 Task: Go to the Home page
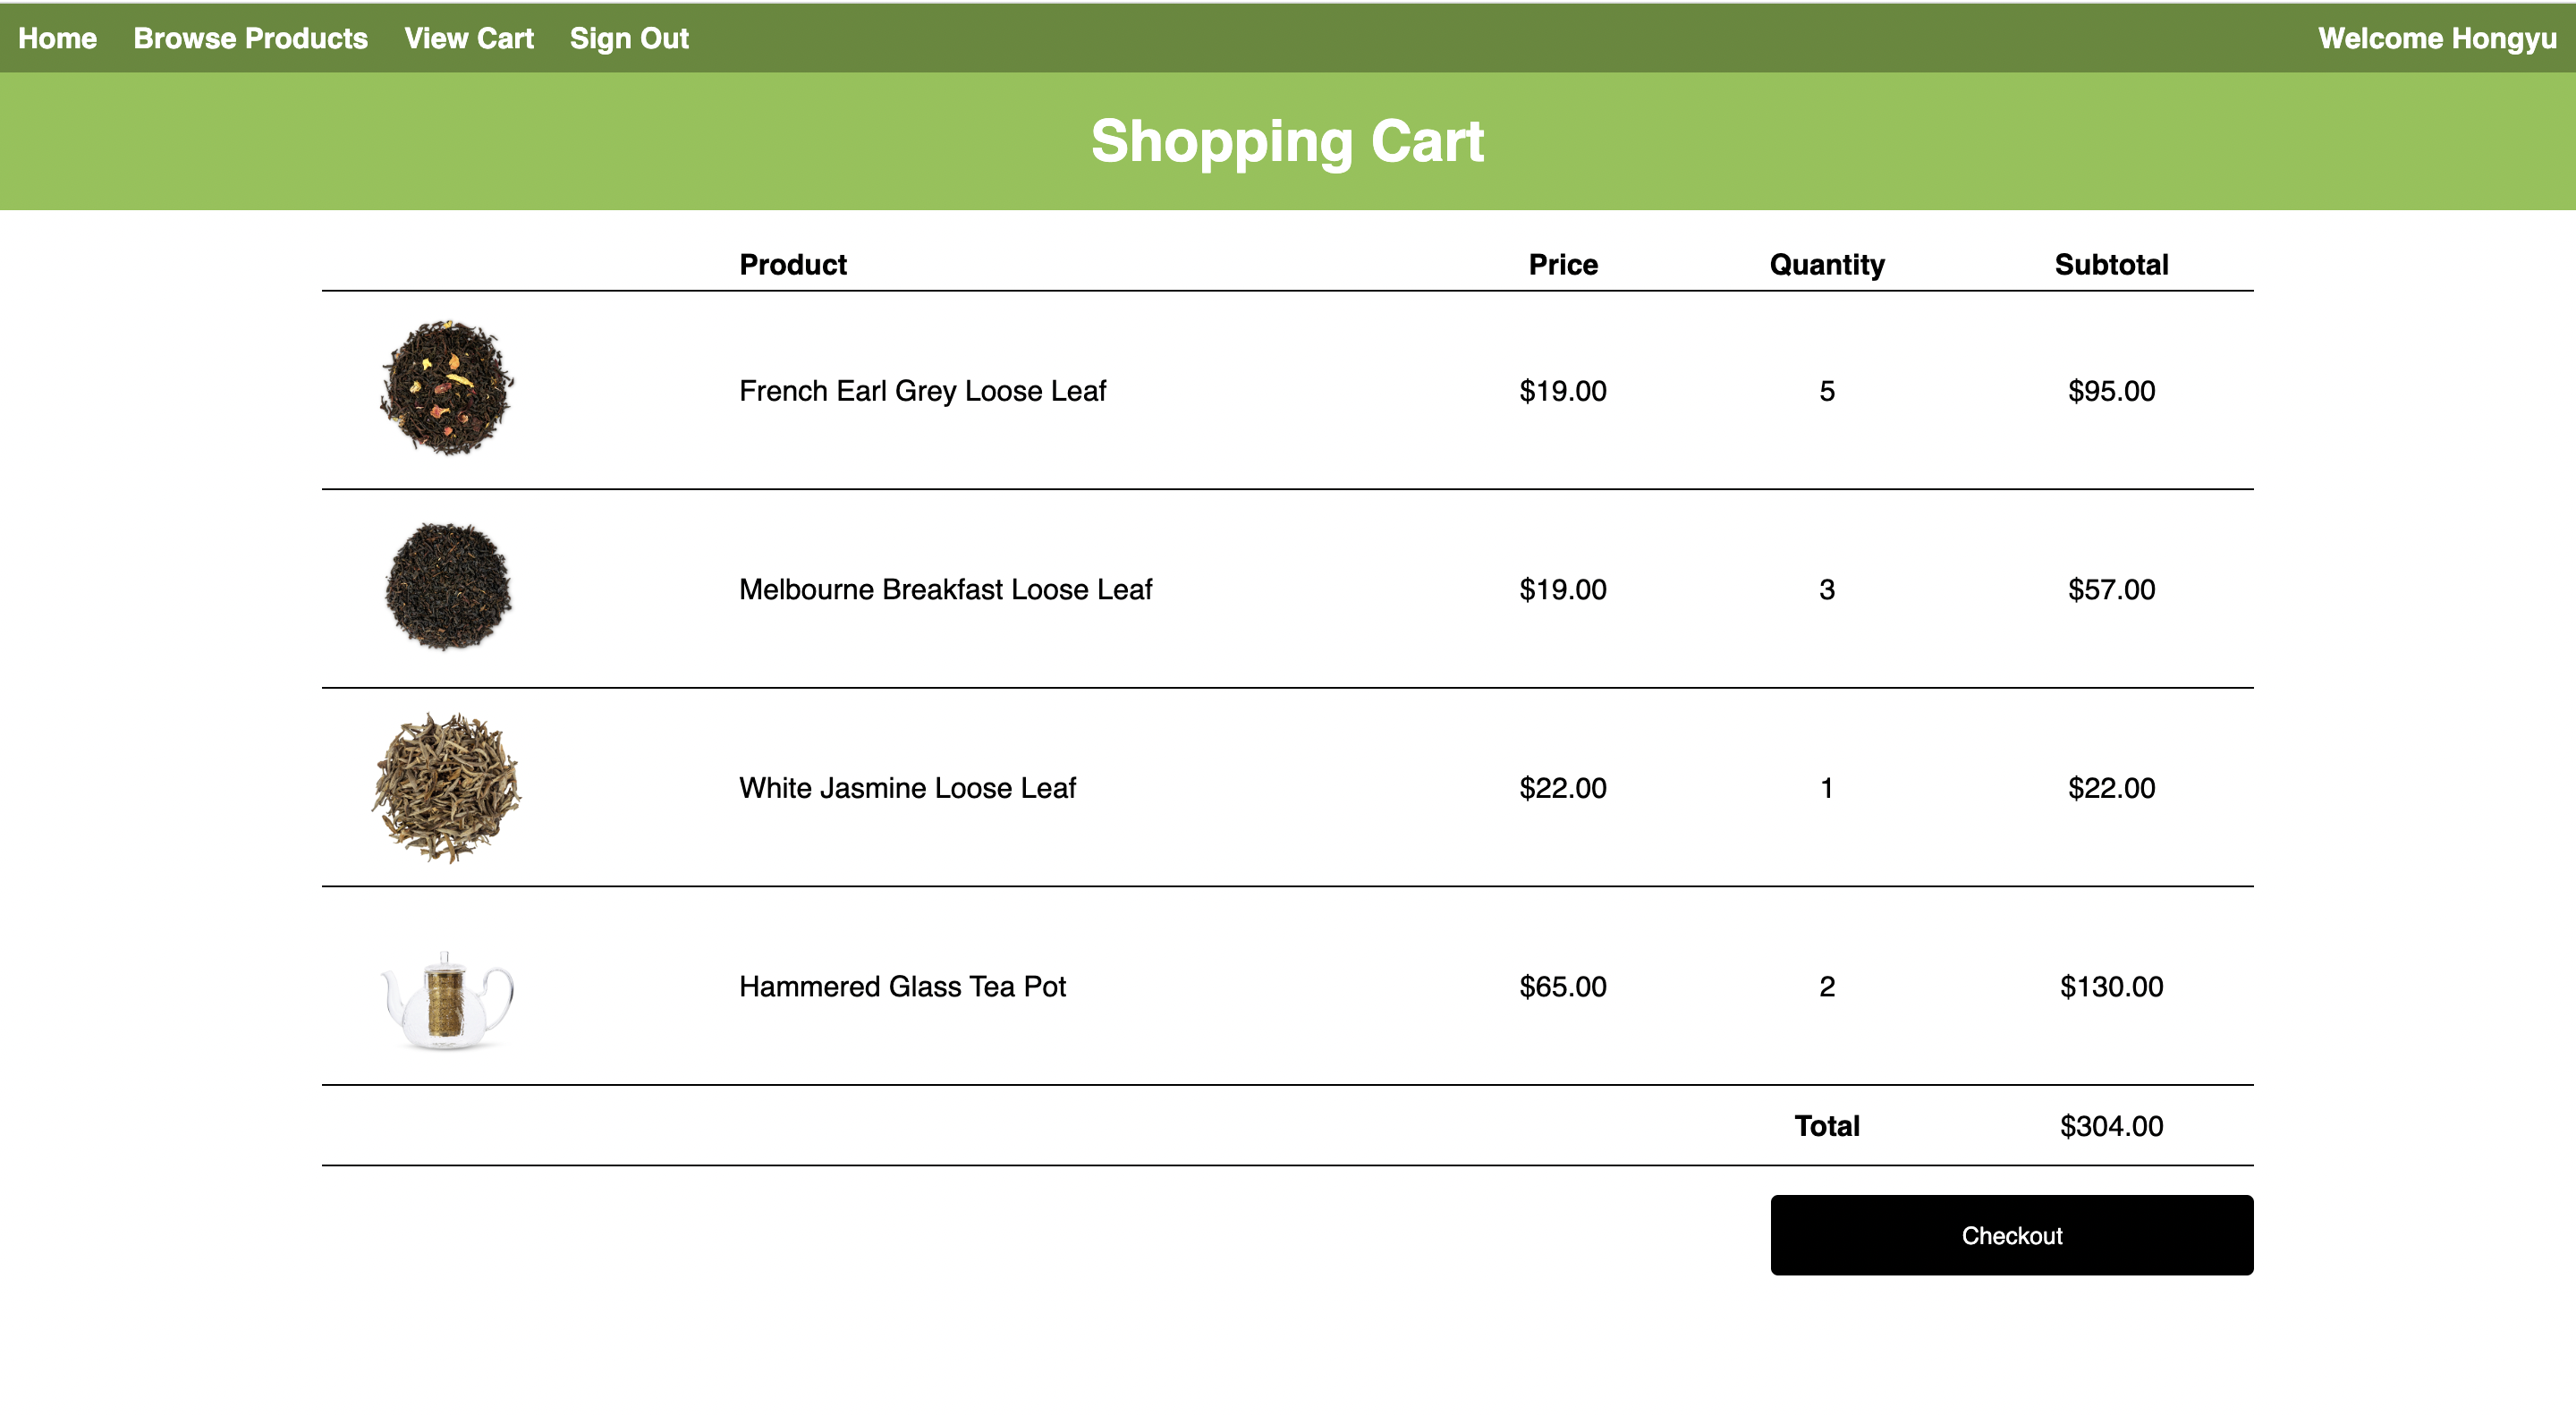point(57,38)
